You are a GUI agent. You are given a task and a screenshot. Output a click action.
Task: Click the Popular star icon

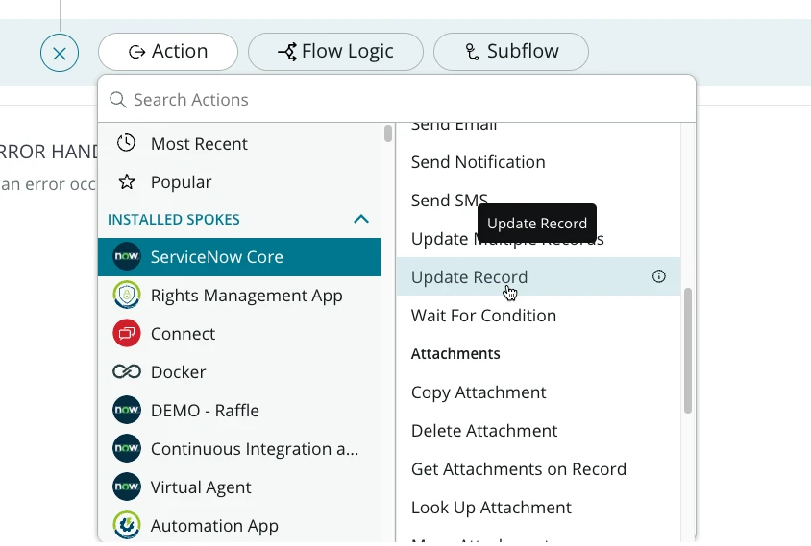pos(126,182)
